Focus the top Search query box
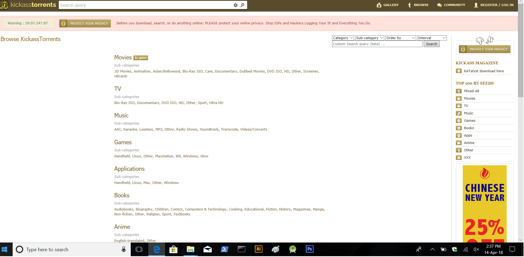Screen dimensions: 524x257 point(146,5)
